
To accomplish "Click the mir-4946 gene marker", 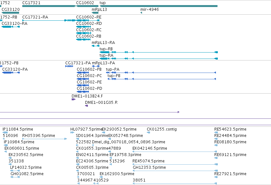I will pyautogui.click(x=141, y=13).
